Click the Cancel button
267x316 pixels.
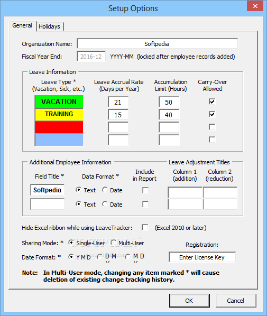coord(236,301)
